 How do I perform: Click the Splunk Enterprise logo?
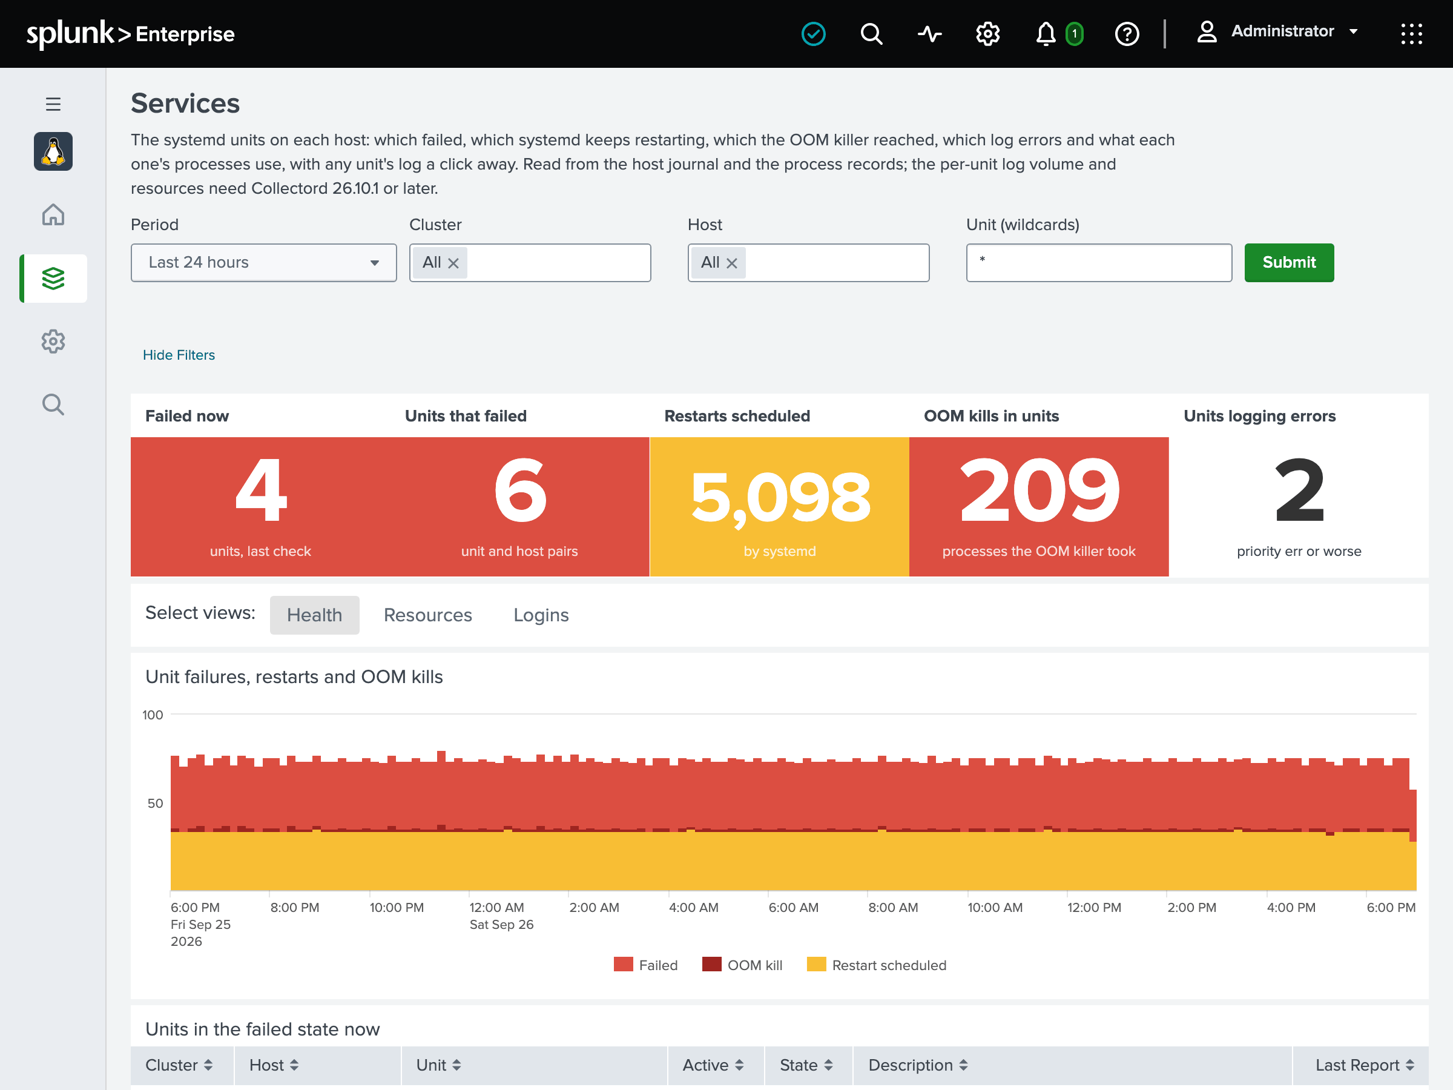coord(130,33)
